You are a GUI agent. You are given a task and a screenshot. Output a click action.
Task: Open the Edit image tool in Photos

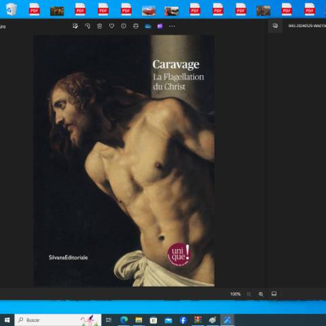point(75,26)
